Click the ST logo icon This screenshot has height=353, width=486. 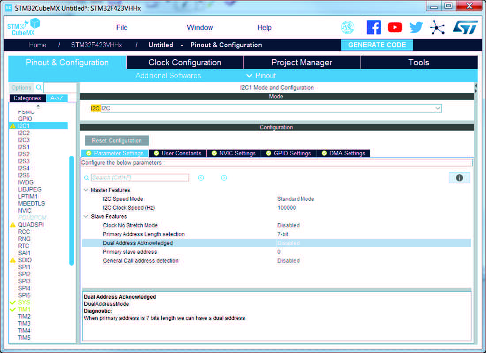(x=465, y=27)
